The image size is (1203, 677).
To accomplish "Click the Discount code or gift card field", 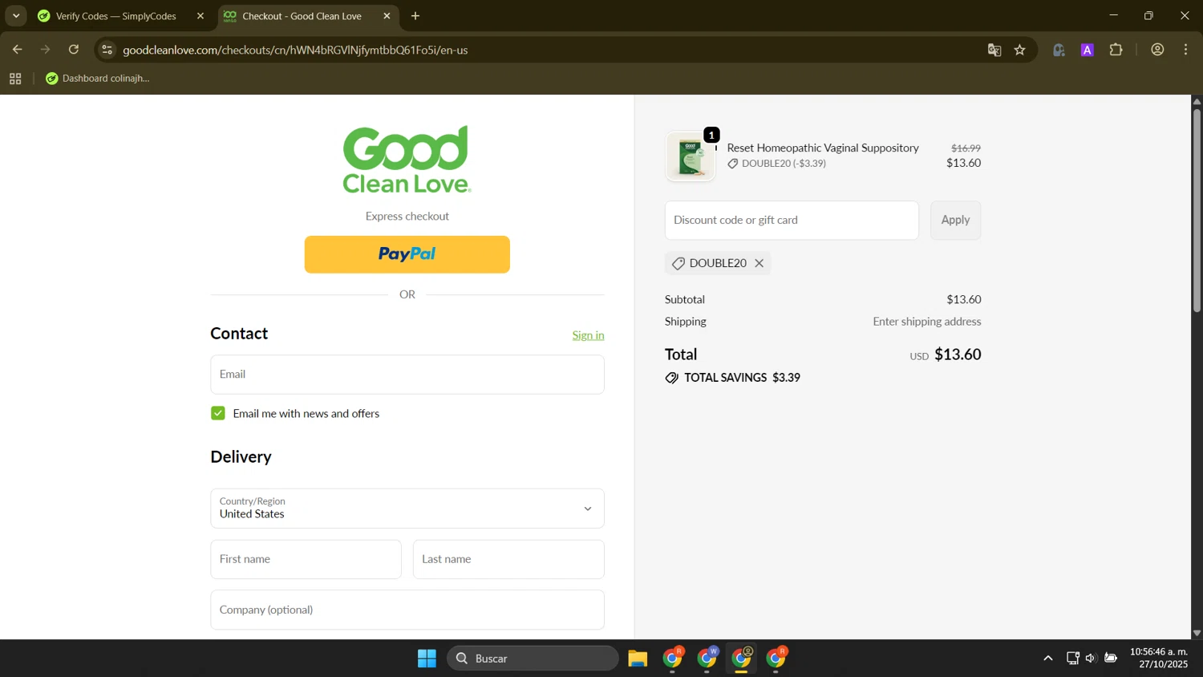I will point(792,221).
